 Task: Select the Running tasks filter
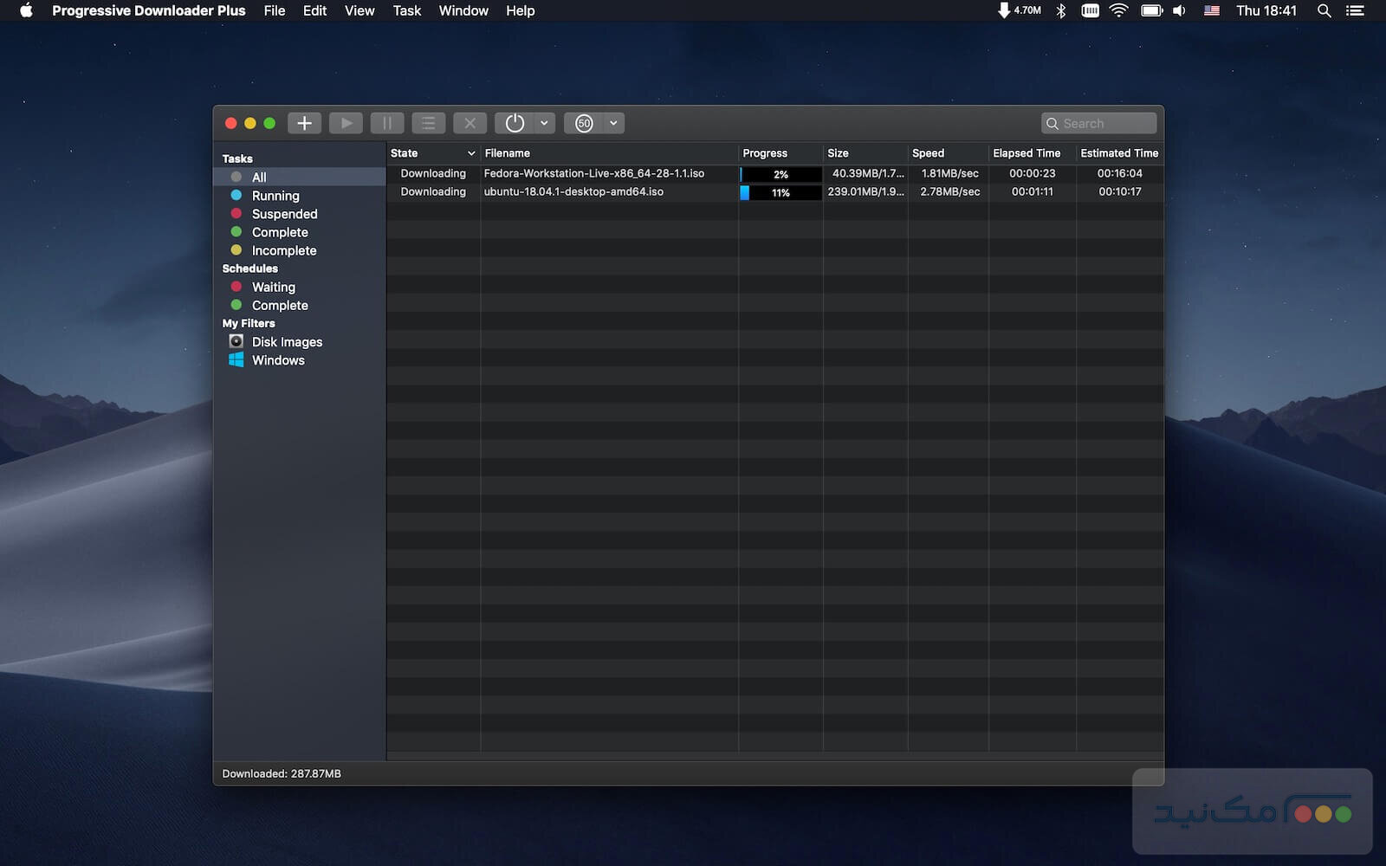275,195
